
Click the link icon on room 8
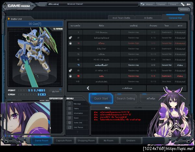(71, 71)
